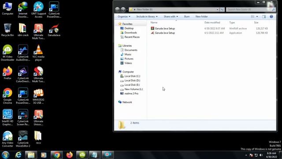Viewport: 282px width, 159px height.
Task: Open Include in library dropdown
Action: [147, 17]
